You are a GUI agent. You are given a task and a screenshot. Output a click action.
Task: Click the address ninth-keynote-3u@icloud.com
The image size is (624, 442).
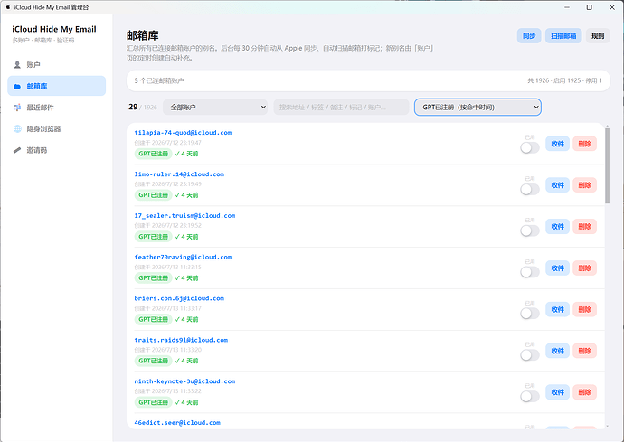coord(184,381)
